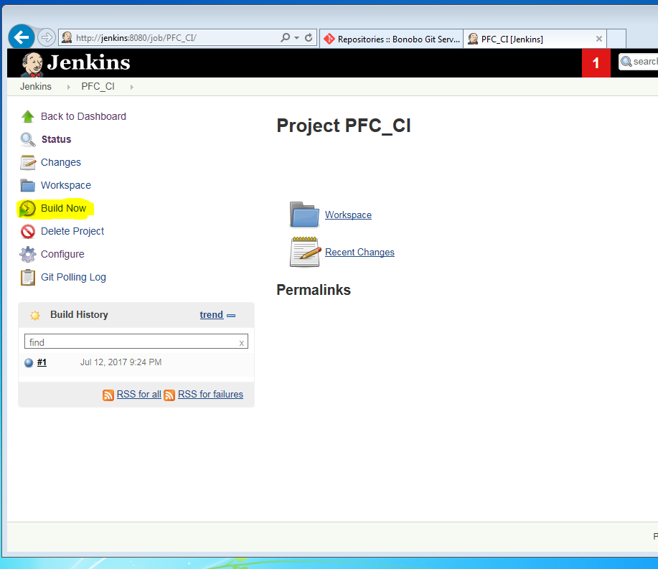Click the Configure gear icon

(x=28, y=254)
